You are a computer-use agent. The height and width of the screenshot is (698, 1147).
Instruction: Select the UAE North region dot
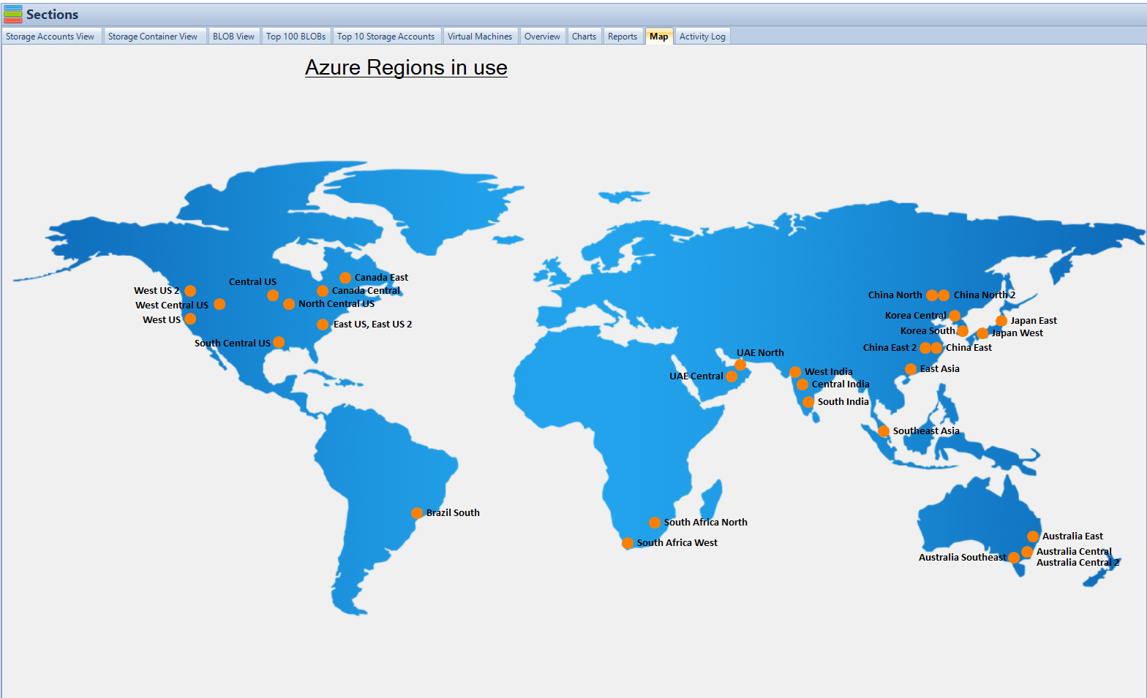[x=740, y=365]
